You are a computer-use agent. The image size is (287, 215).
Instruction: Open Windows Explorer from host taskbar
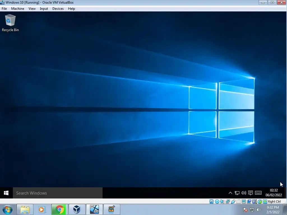25,210
